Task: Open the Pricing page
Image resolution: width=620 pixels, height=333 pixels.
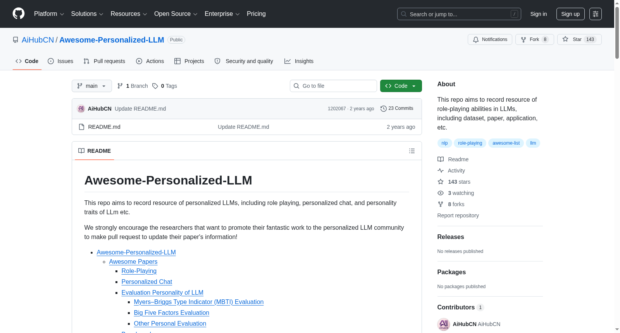Action: 256,14
